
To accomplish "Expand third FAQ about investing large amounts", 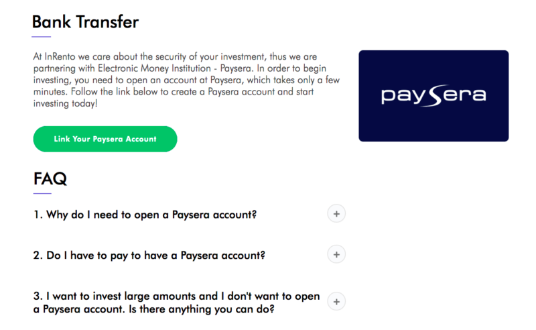I will pyautogui.click(x=336, y=302).
